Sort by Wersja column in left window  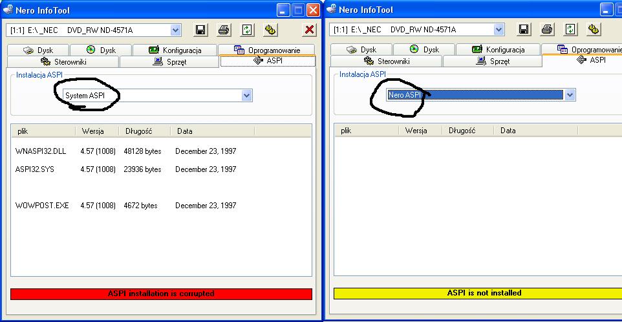[97, 131]
